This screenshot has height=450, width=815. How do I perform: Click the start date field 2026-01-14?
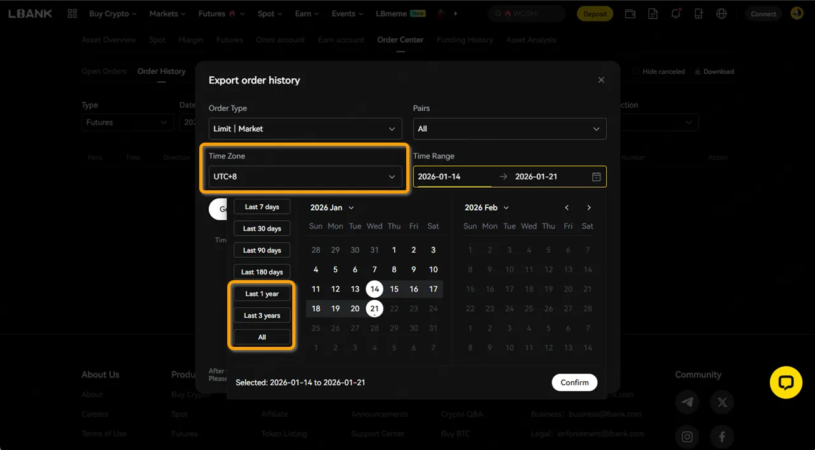pos(452,177)
